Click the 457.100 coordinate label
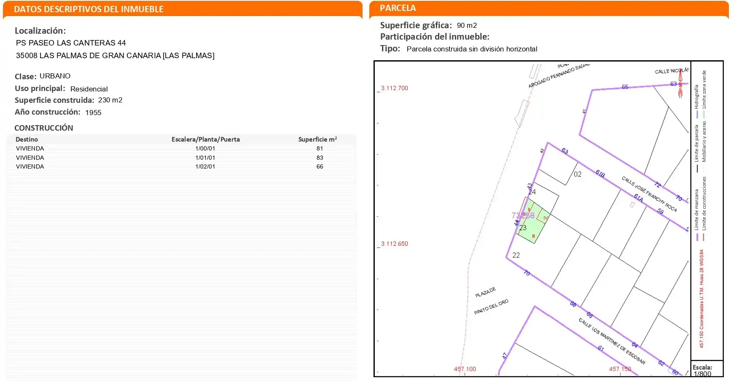Viewport: 731px width, 381px height. (x=465, y=369)
